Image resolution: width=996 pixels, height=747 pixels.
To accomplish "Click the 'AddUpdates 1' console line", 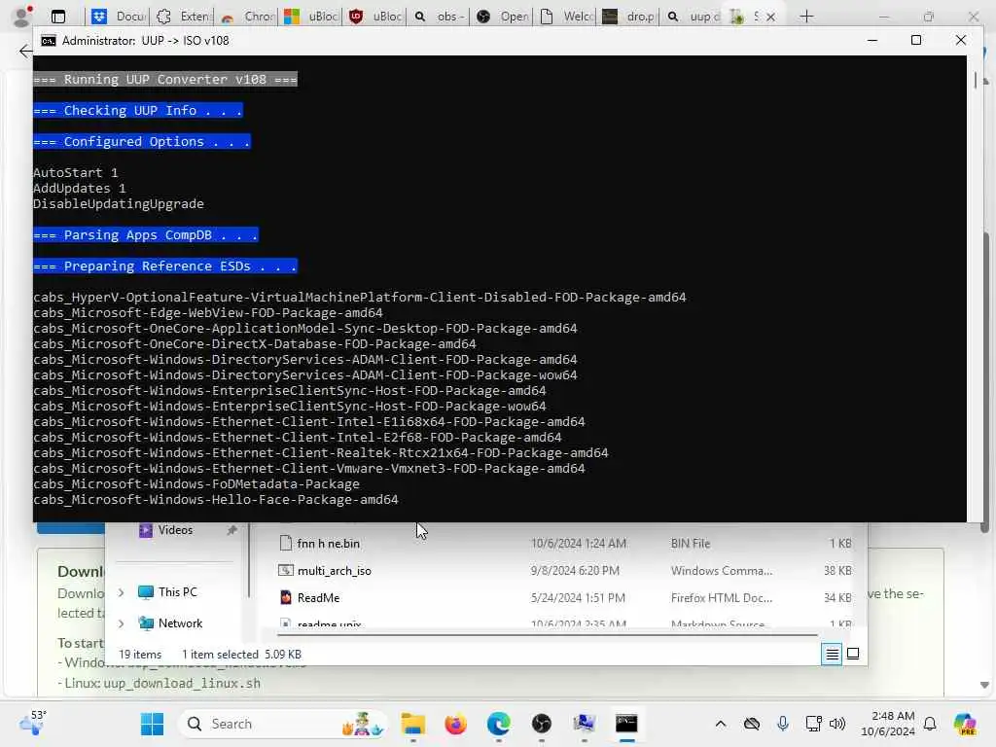I will [x=80, y=188].
